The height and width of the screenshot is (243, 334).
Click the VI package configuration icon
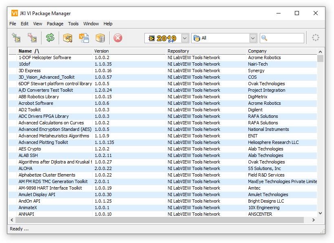pos(84,38)
